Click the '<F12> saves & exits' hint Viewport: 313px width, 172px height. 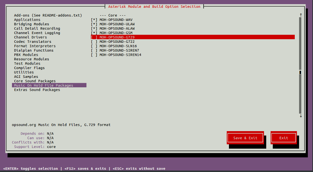point(85,169)
